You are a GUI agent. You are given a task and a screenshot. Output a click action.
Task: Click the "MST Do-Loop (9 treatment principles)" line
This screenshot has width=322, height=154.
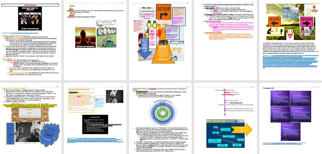coord(239,111)
